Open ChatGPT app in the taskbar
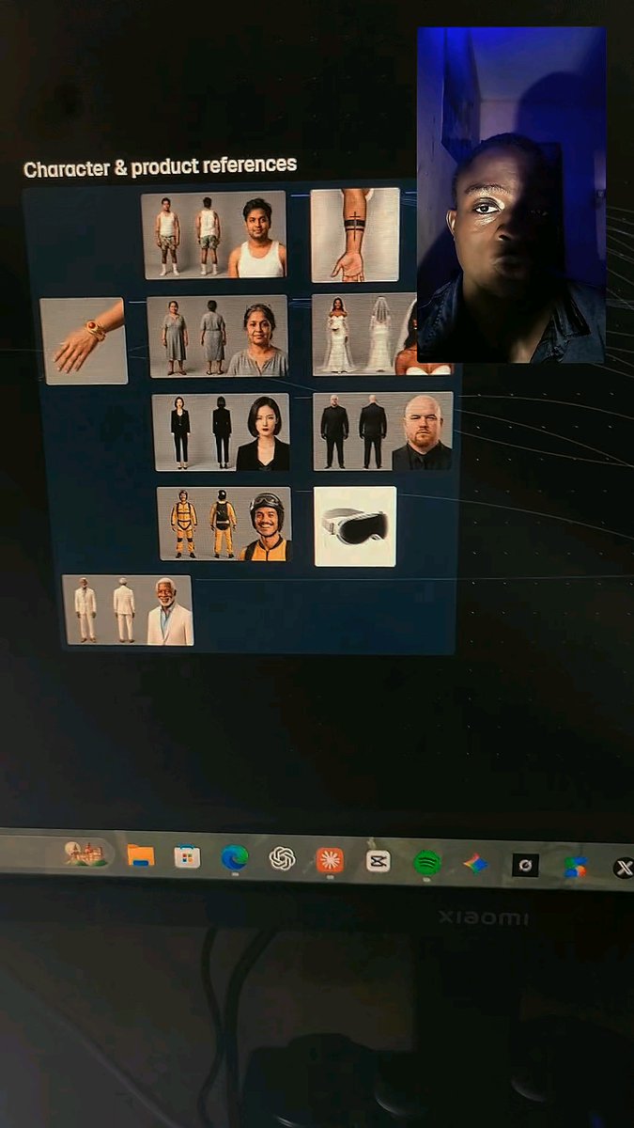The image size is (634, 1128). 282,858
